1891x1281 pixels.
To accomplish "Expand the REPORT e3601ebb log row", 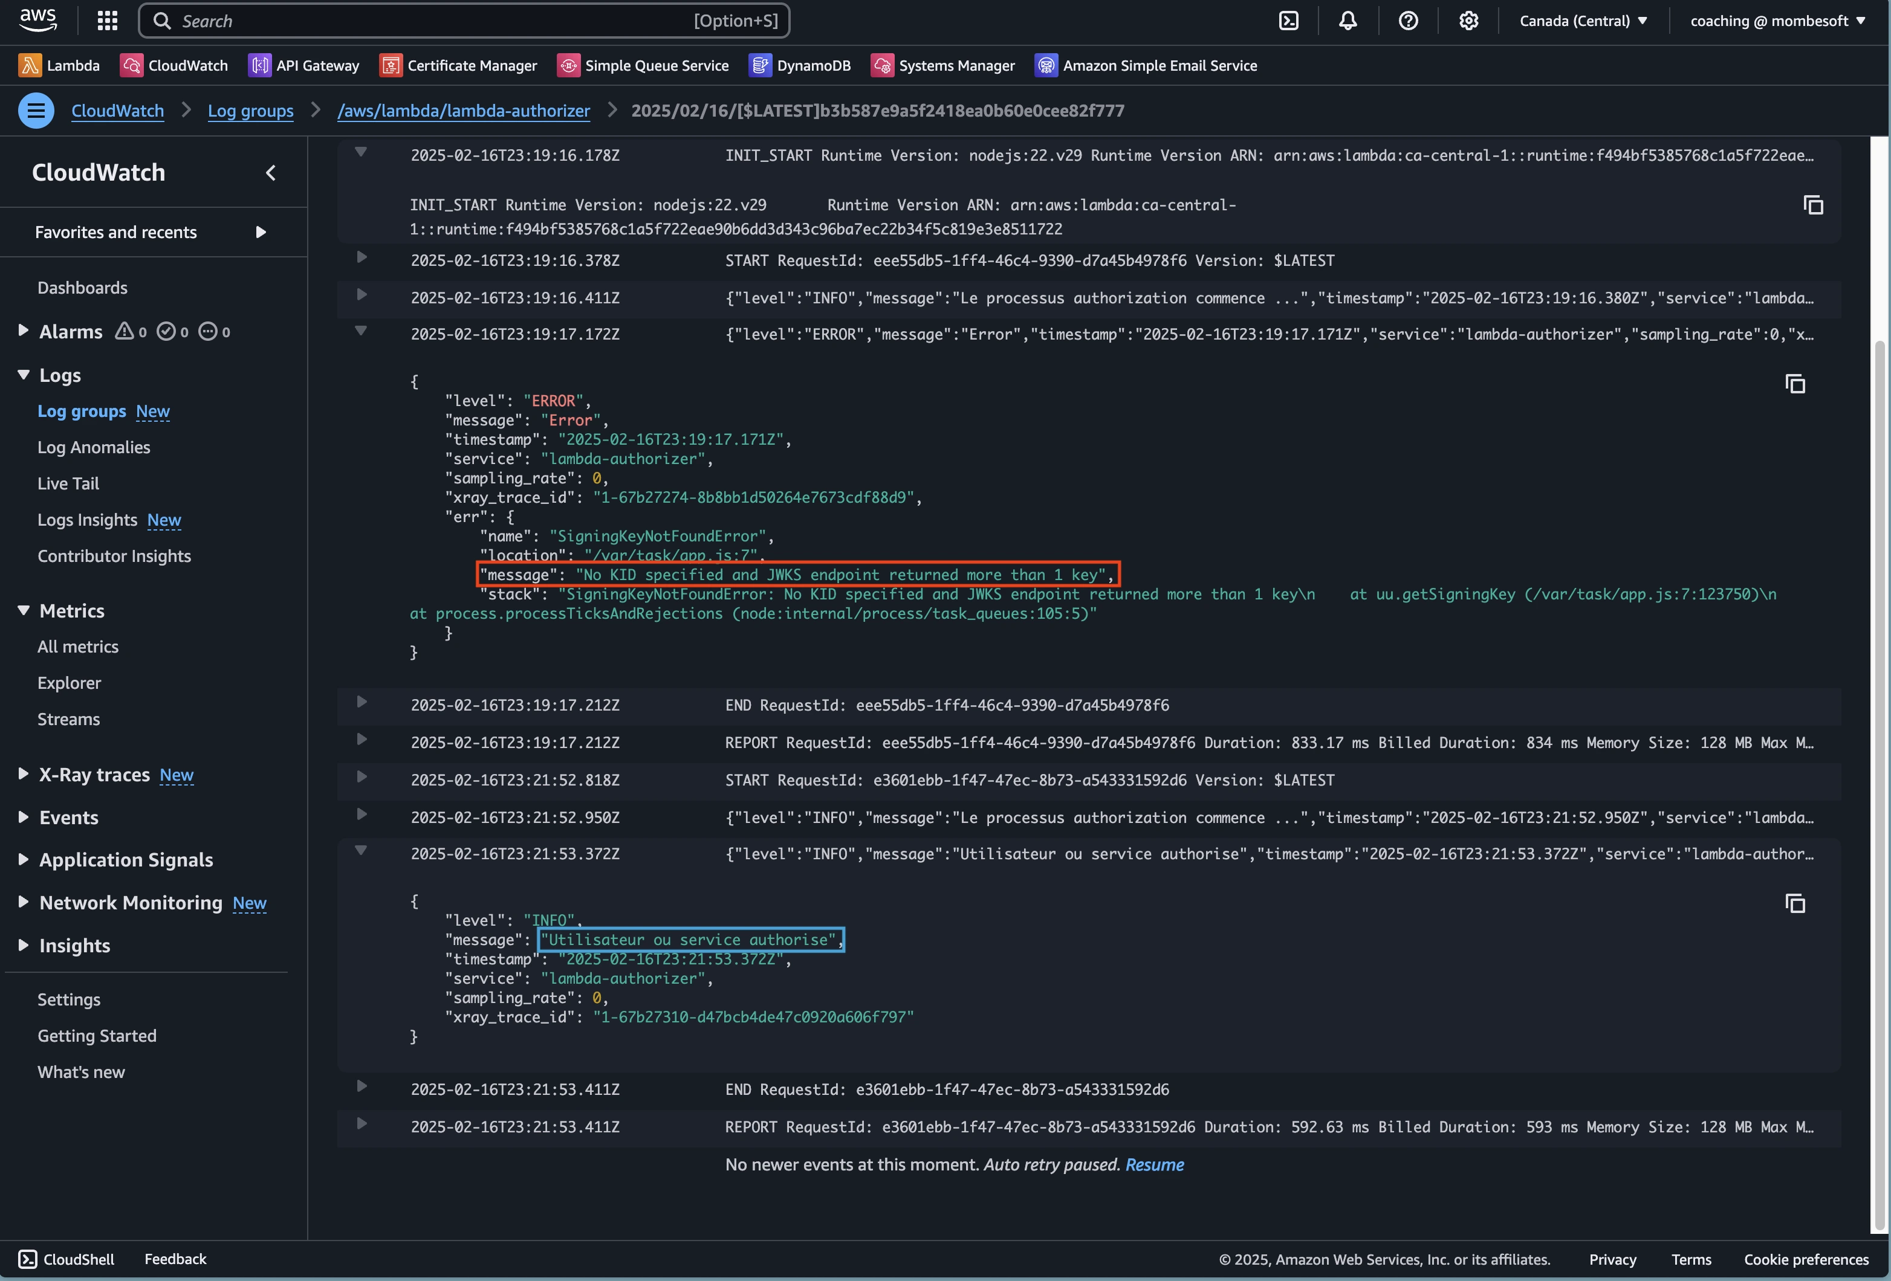I will click(x=362, y=1124).
